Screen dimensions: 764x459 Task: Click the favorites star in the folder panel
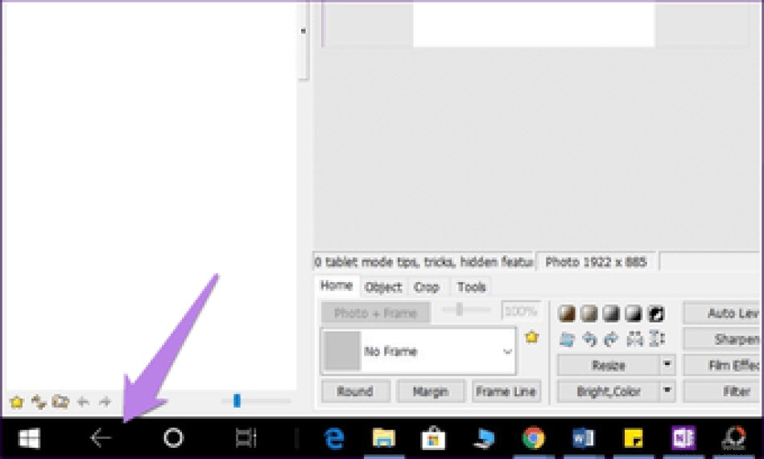[x=17, y=402]
